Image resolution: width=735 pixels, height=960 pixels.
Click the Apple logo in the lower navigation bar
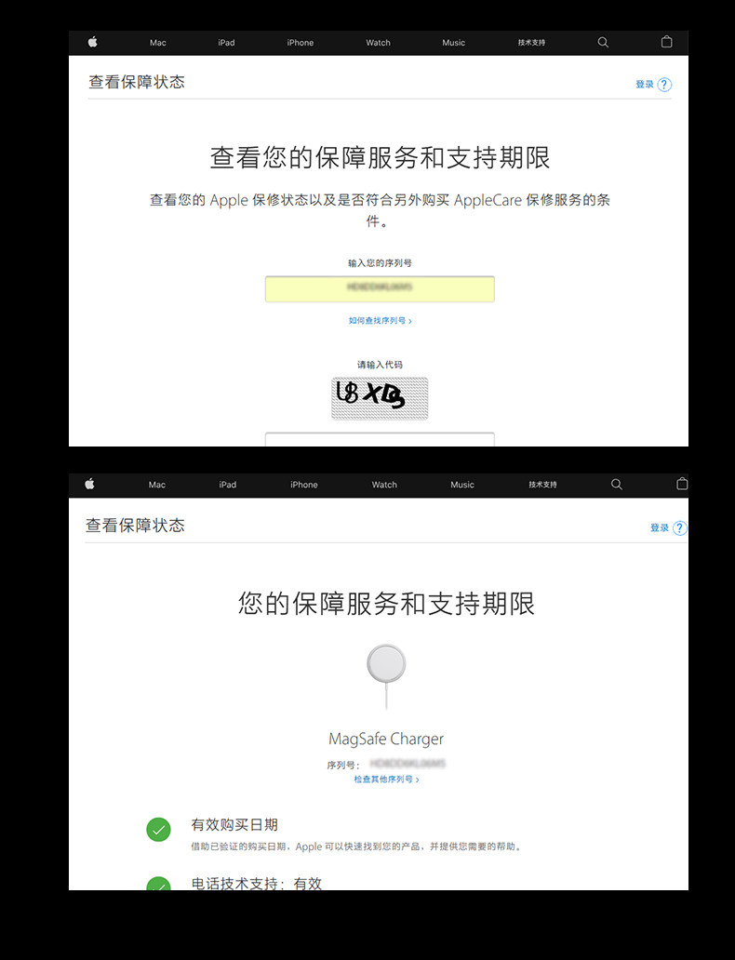[89, 485]
